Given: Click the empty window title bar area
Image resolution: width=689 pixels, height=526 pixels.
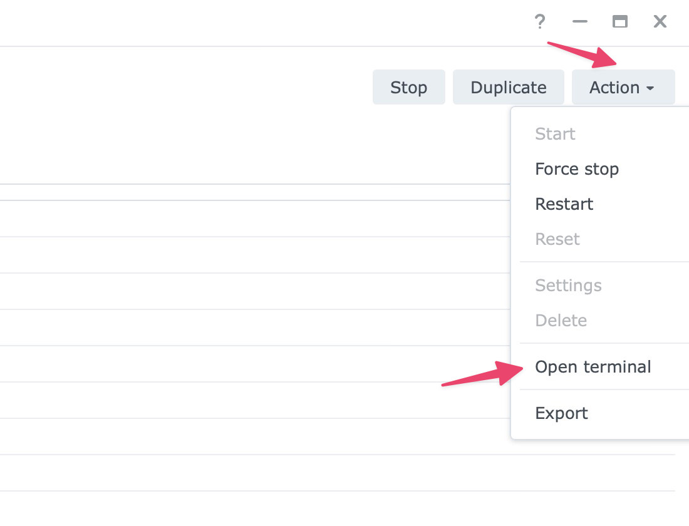Looking at the screenshot, I should click(x=251, y=22).
